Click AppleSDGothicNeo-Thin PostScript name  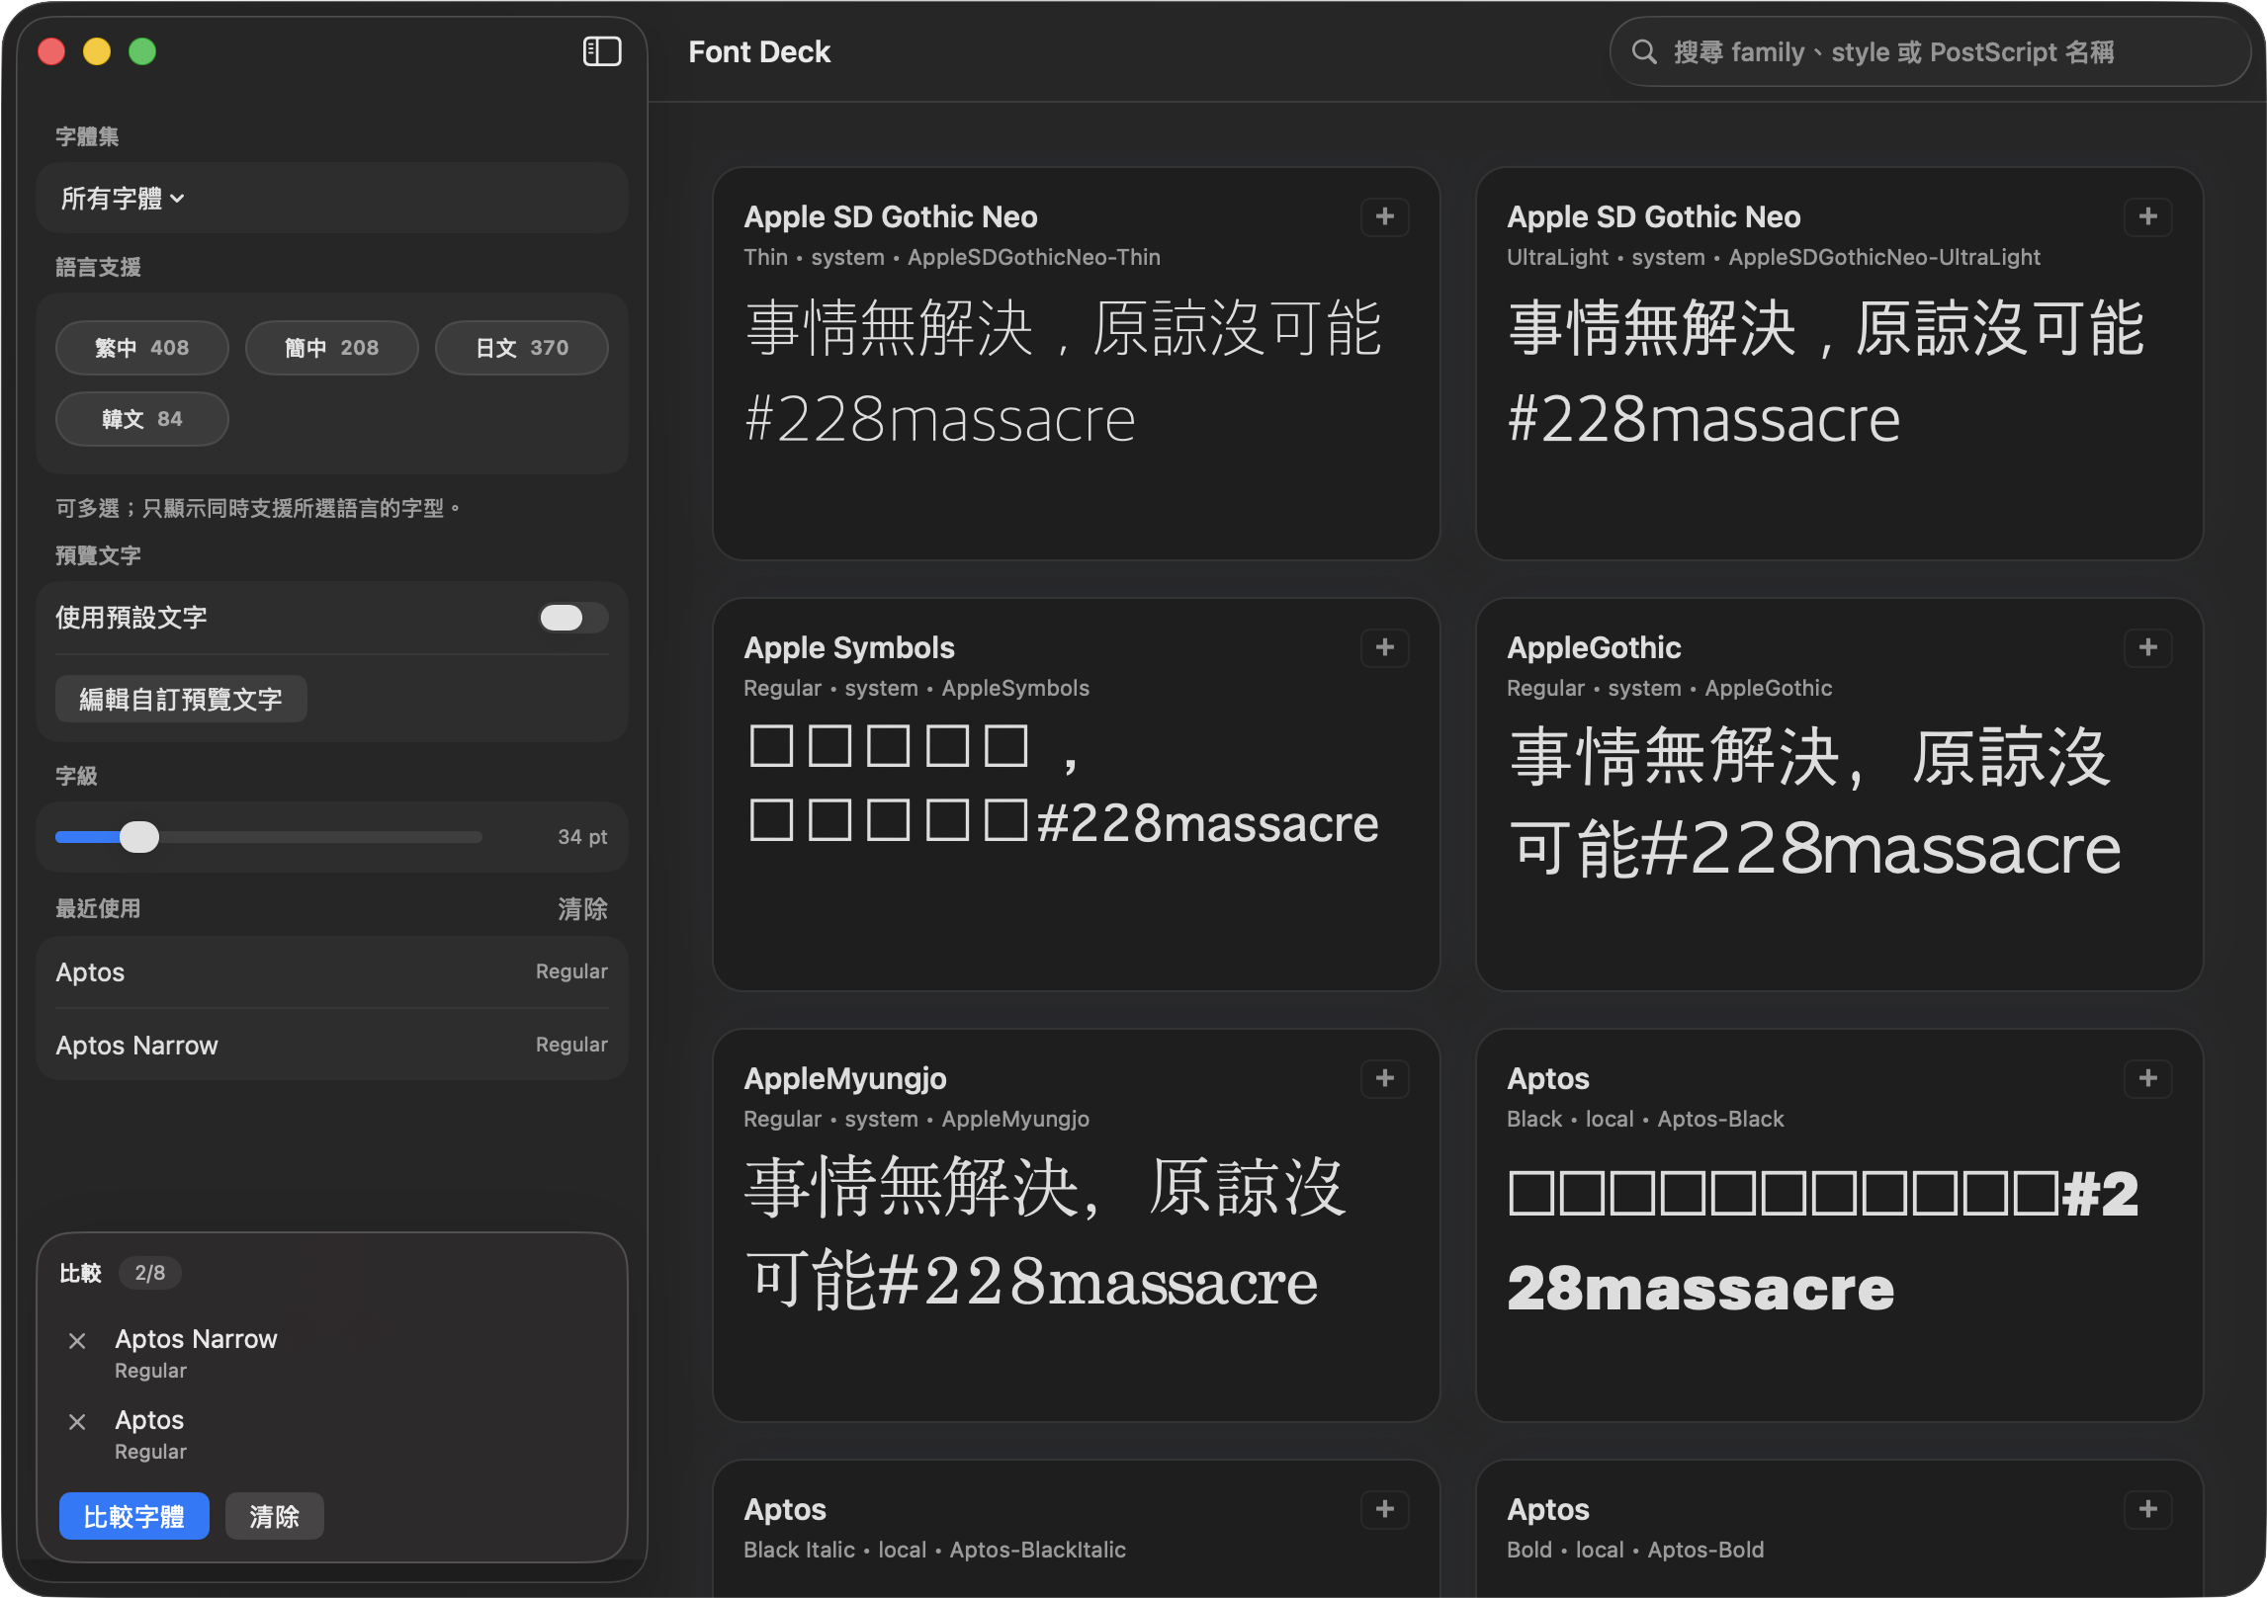pyautogui.click(x=1034, y=257)
